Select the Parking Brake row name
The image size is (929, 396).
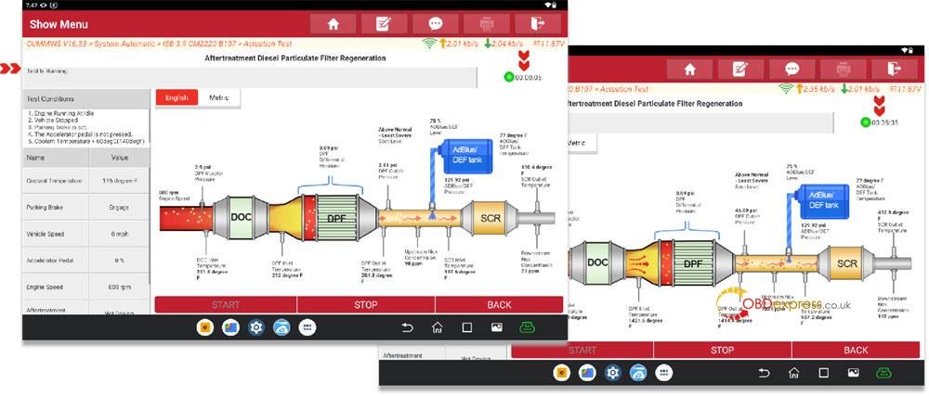coord(56,208)
